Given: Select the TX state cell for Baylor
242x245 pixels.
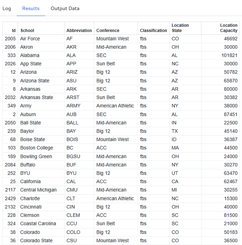Looking at the screenshot, I should pyautogui.click(x=175, y=131).
